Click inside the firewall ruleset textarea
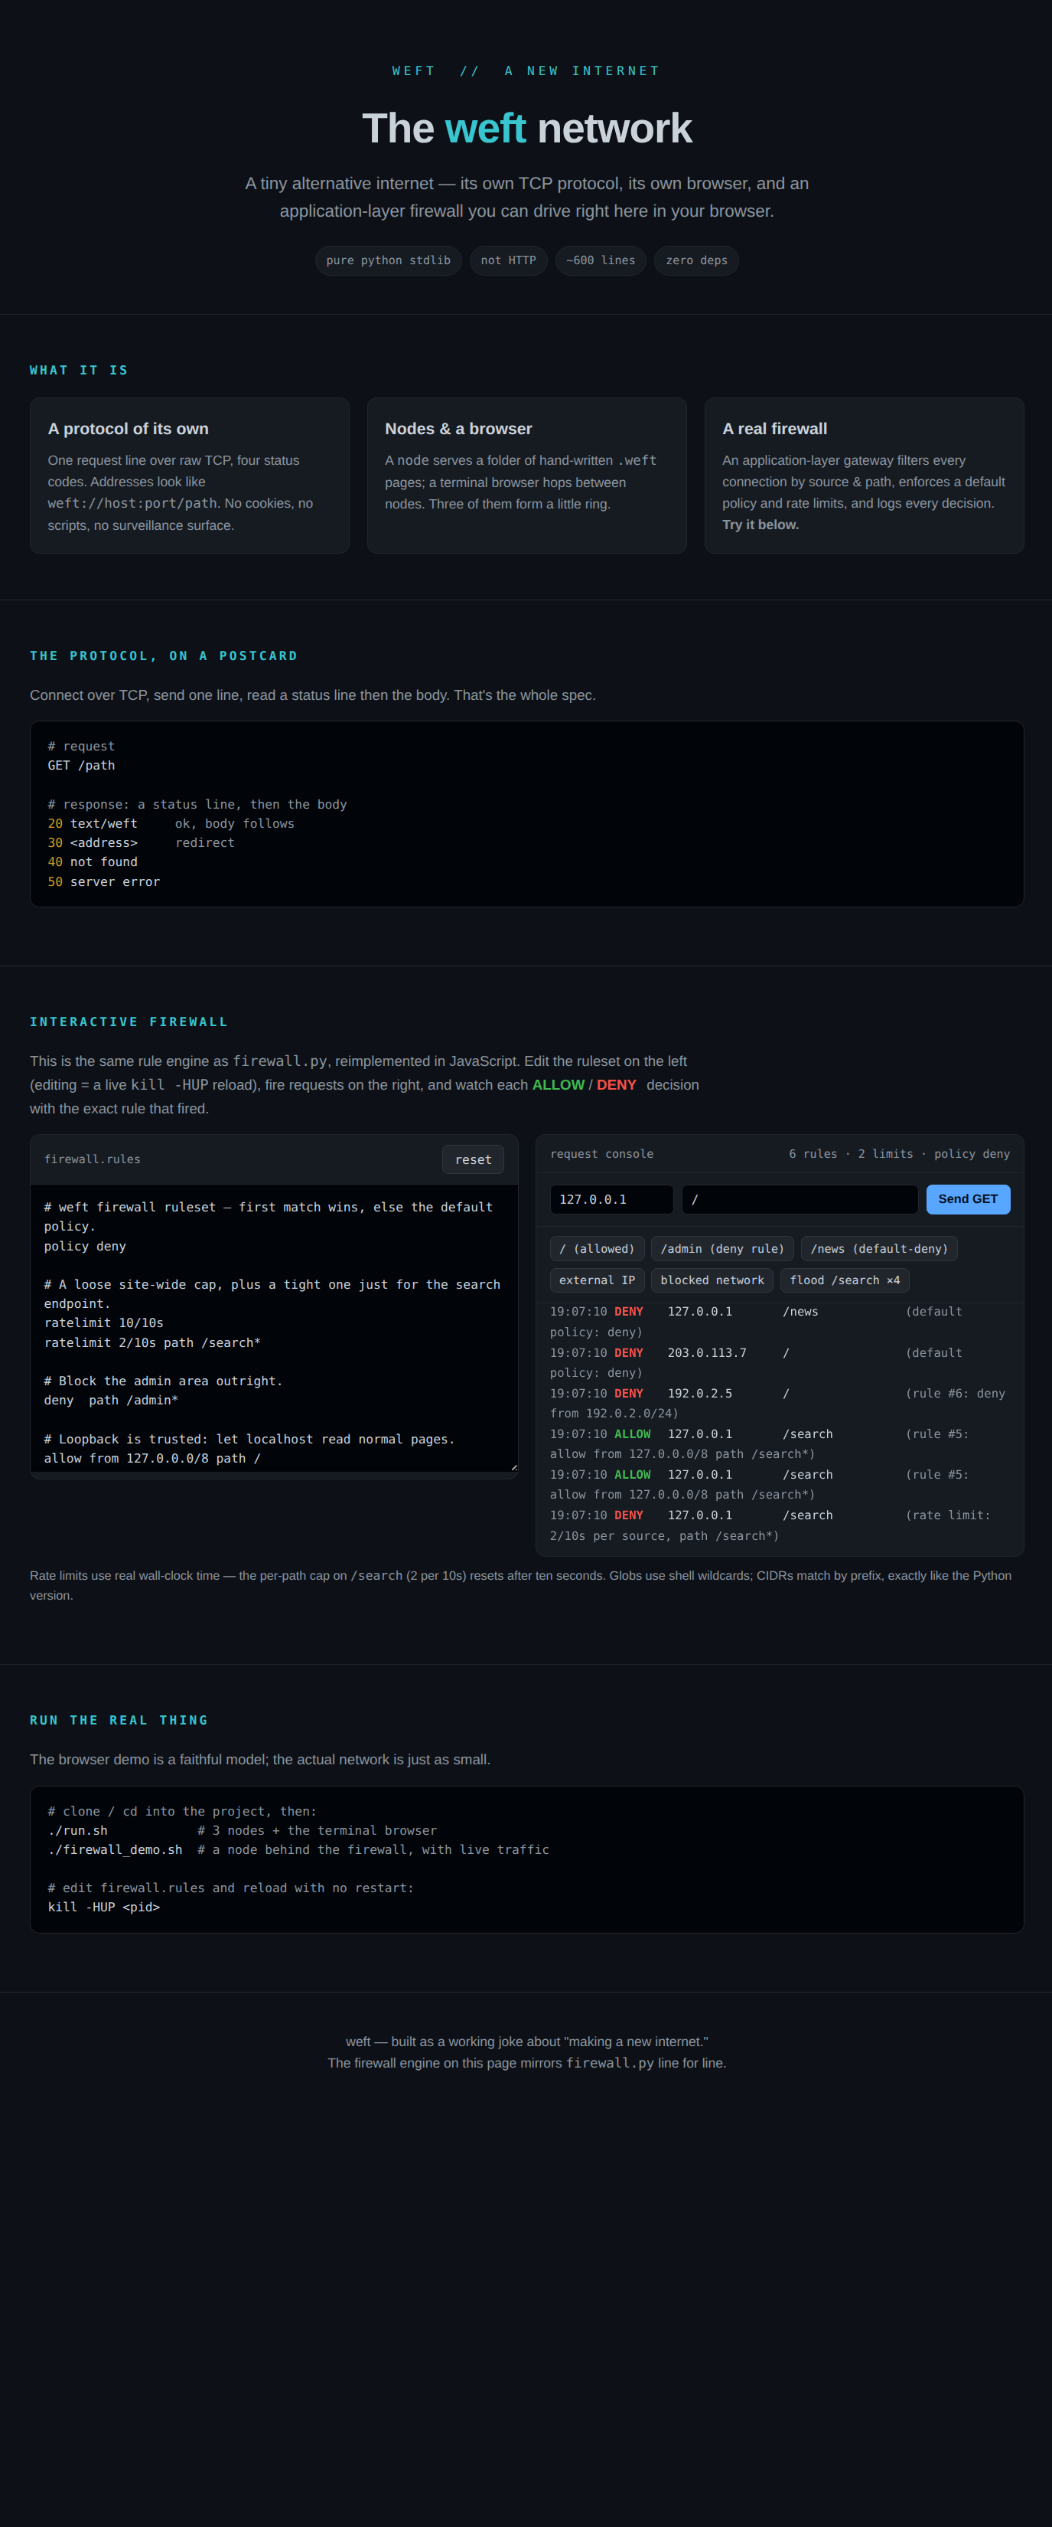This screenshot has width=1052, height=2527. click(x=275, y=1327)
